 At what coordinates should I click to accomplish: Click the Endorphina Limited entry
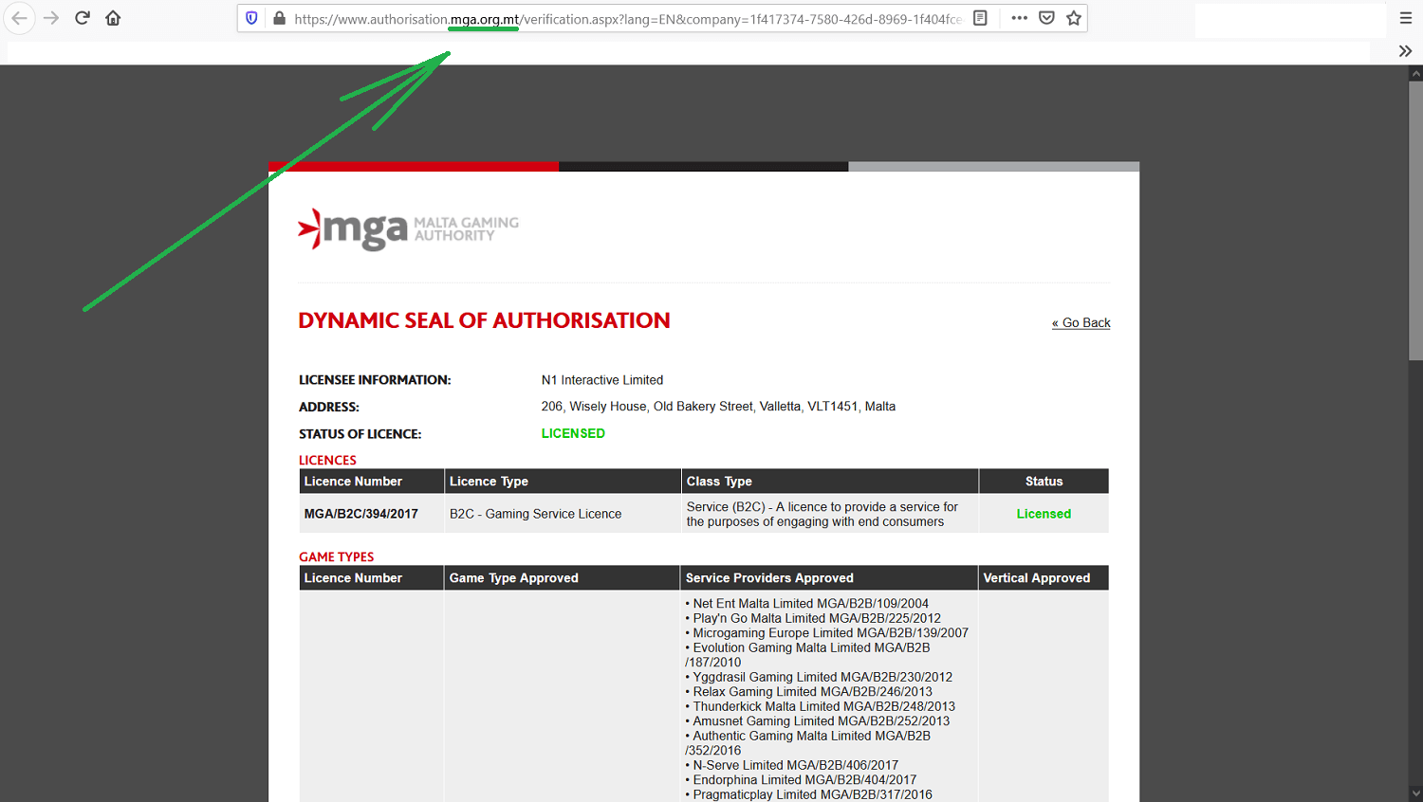(x=801, y=780)
